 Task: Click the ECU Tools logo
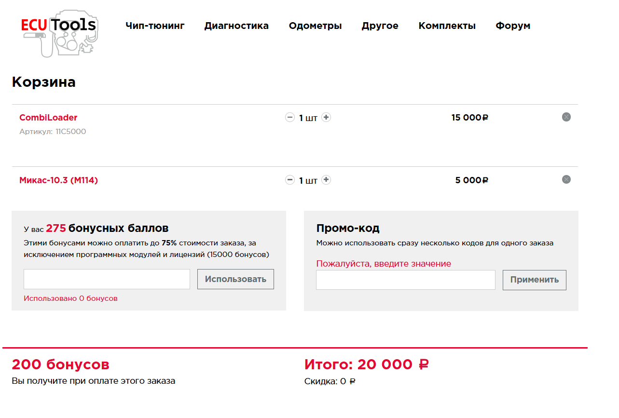(x=60, y=33)
